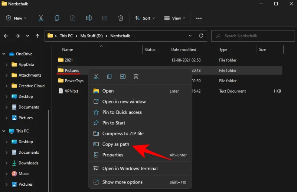Image resolution: width=297 pixels, height=192 pixels.
Task: Expand address bar history dropdown
Action: (x=190, y=36)
